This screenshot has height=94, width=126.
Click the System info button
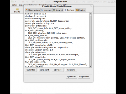tap(71, 70)
